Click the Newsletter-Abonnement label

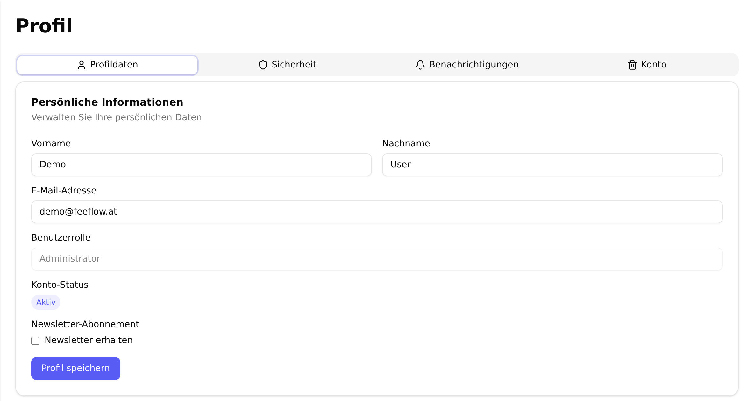click(x=85, y=324)
